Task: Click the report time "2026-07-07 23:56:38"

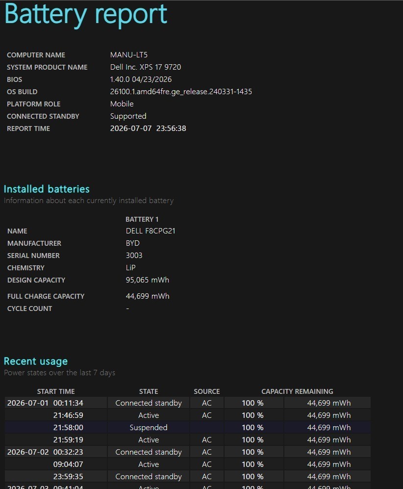Action: pyautogui.click(x=148, y=129)
